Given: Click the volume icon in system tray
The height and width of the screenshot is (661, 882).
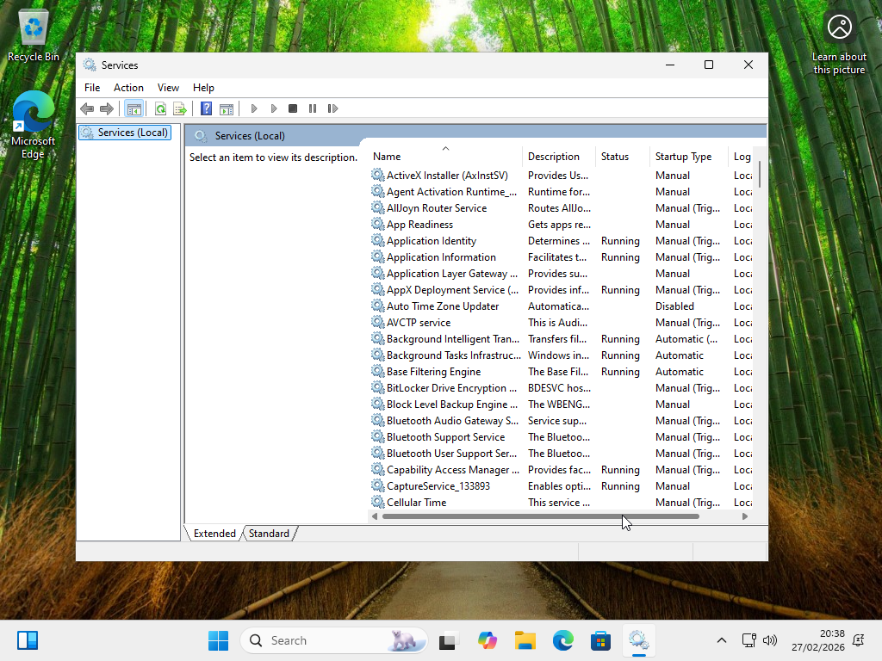Looking at the screenshot, I should [769, 640].
